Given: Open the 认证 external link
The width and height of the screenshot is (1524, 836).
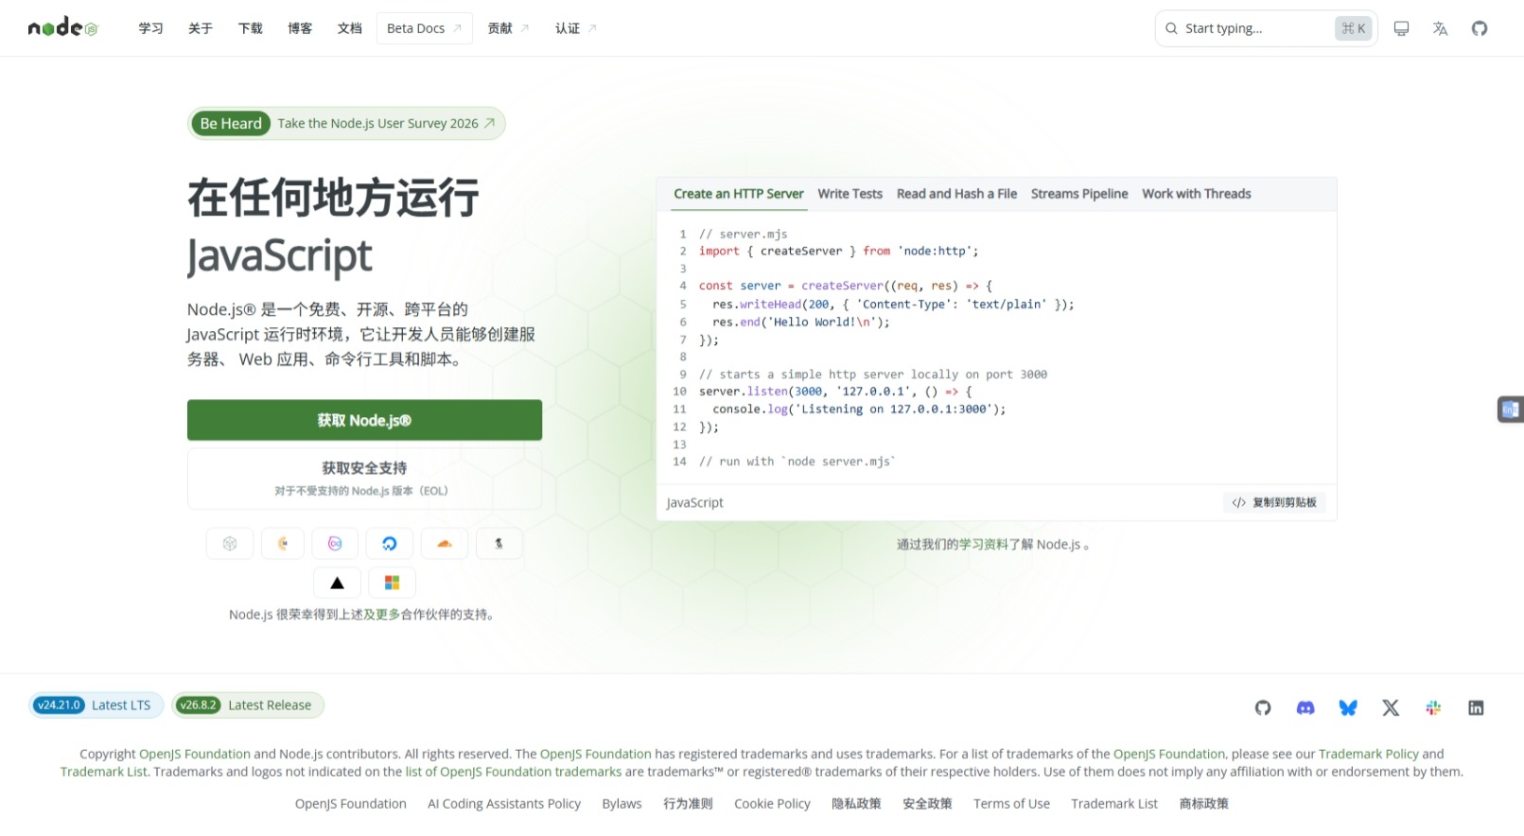Looking at the screenshot, I should click(575, 28).
